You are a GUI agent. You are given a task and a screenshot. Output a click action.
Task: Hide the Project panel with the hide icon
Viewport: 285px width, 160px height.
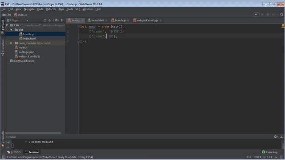[x=62, y=20]
